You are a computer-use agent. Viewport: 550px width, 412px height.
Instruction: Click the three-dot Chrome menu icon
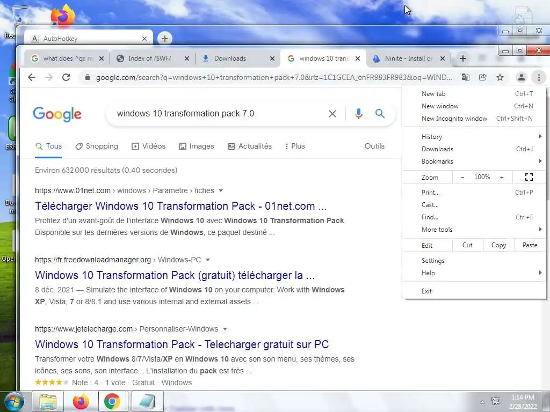coord(539,77)
